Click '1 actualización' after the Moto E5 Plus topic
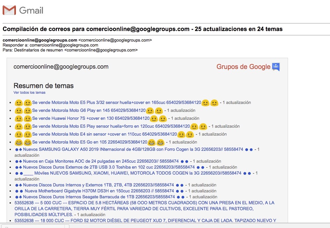The width and height of the screenshot is (330, 228). (x=237, y=103)
